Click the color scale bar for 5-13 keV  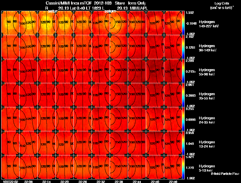coord(183,167)
